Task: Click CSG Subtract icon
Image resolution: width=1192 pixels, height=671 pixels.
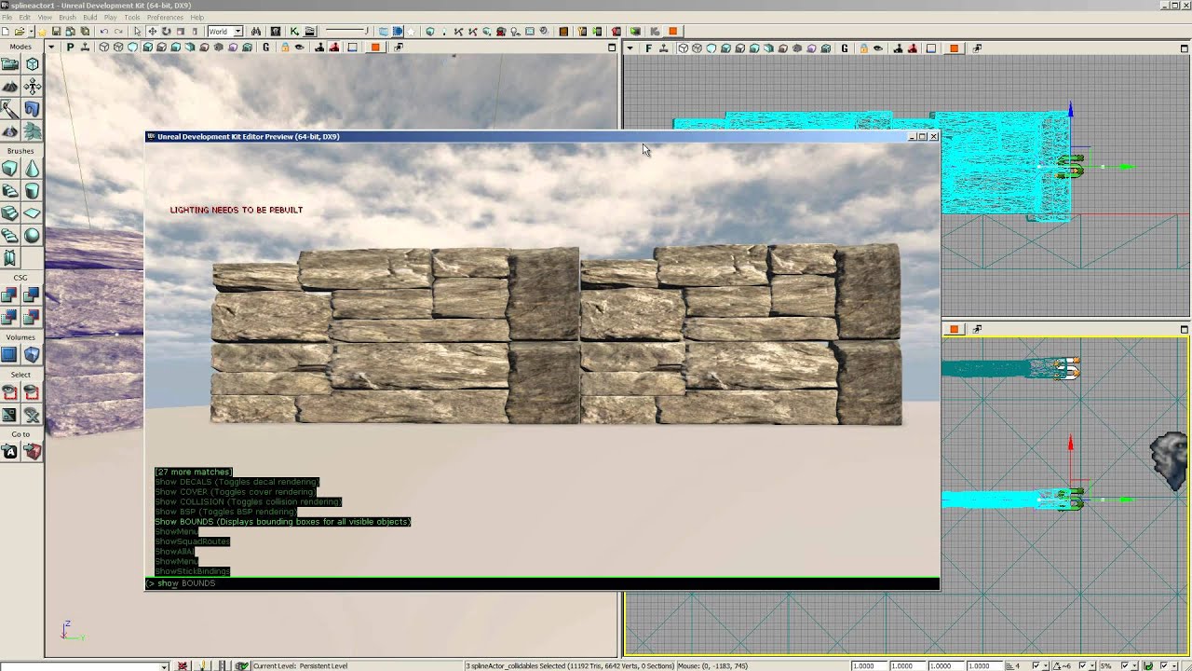Action: (32, 295)
